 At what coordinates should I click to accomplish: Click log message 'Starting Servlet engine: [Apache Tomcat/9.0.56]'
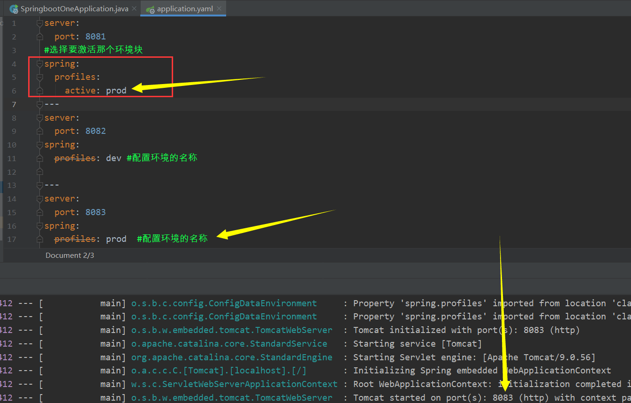tap(474, 357)
